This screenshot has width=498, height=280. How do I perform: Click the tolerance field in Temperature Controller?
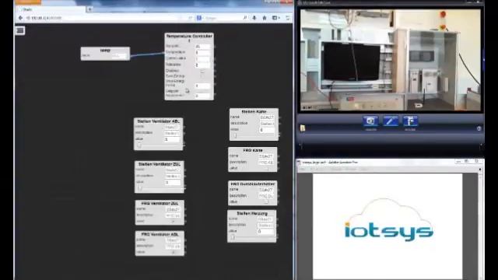(x=202, y=65)
